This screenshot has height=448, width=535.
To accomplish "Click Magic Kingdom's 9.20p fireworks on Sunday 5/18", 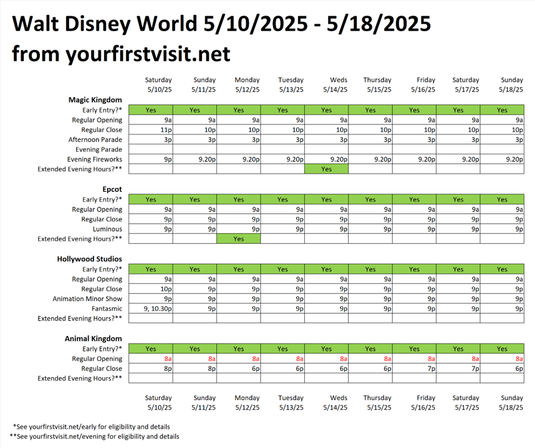I will [502, 159].
